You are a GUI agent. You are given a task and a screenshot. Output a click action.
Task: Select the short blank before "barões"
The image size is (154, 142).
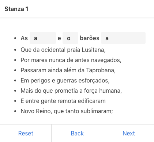tap(70, 38)
